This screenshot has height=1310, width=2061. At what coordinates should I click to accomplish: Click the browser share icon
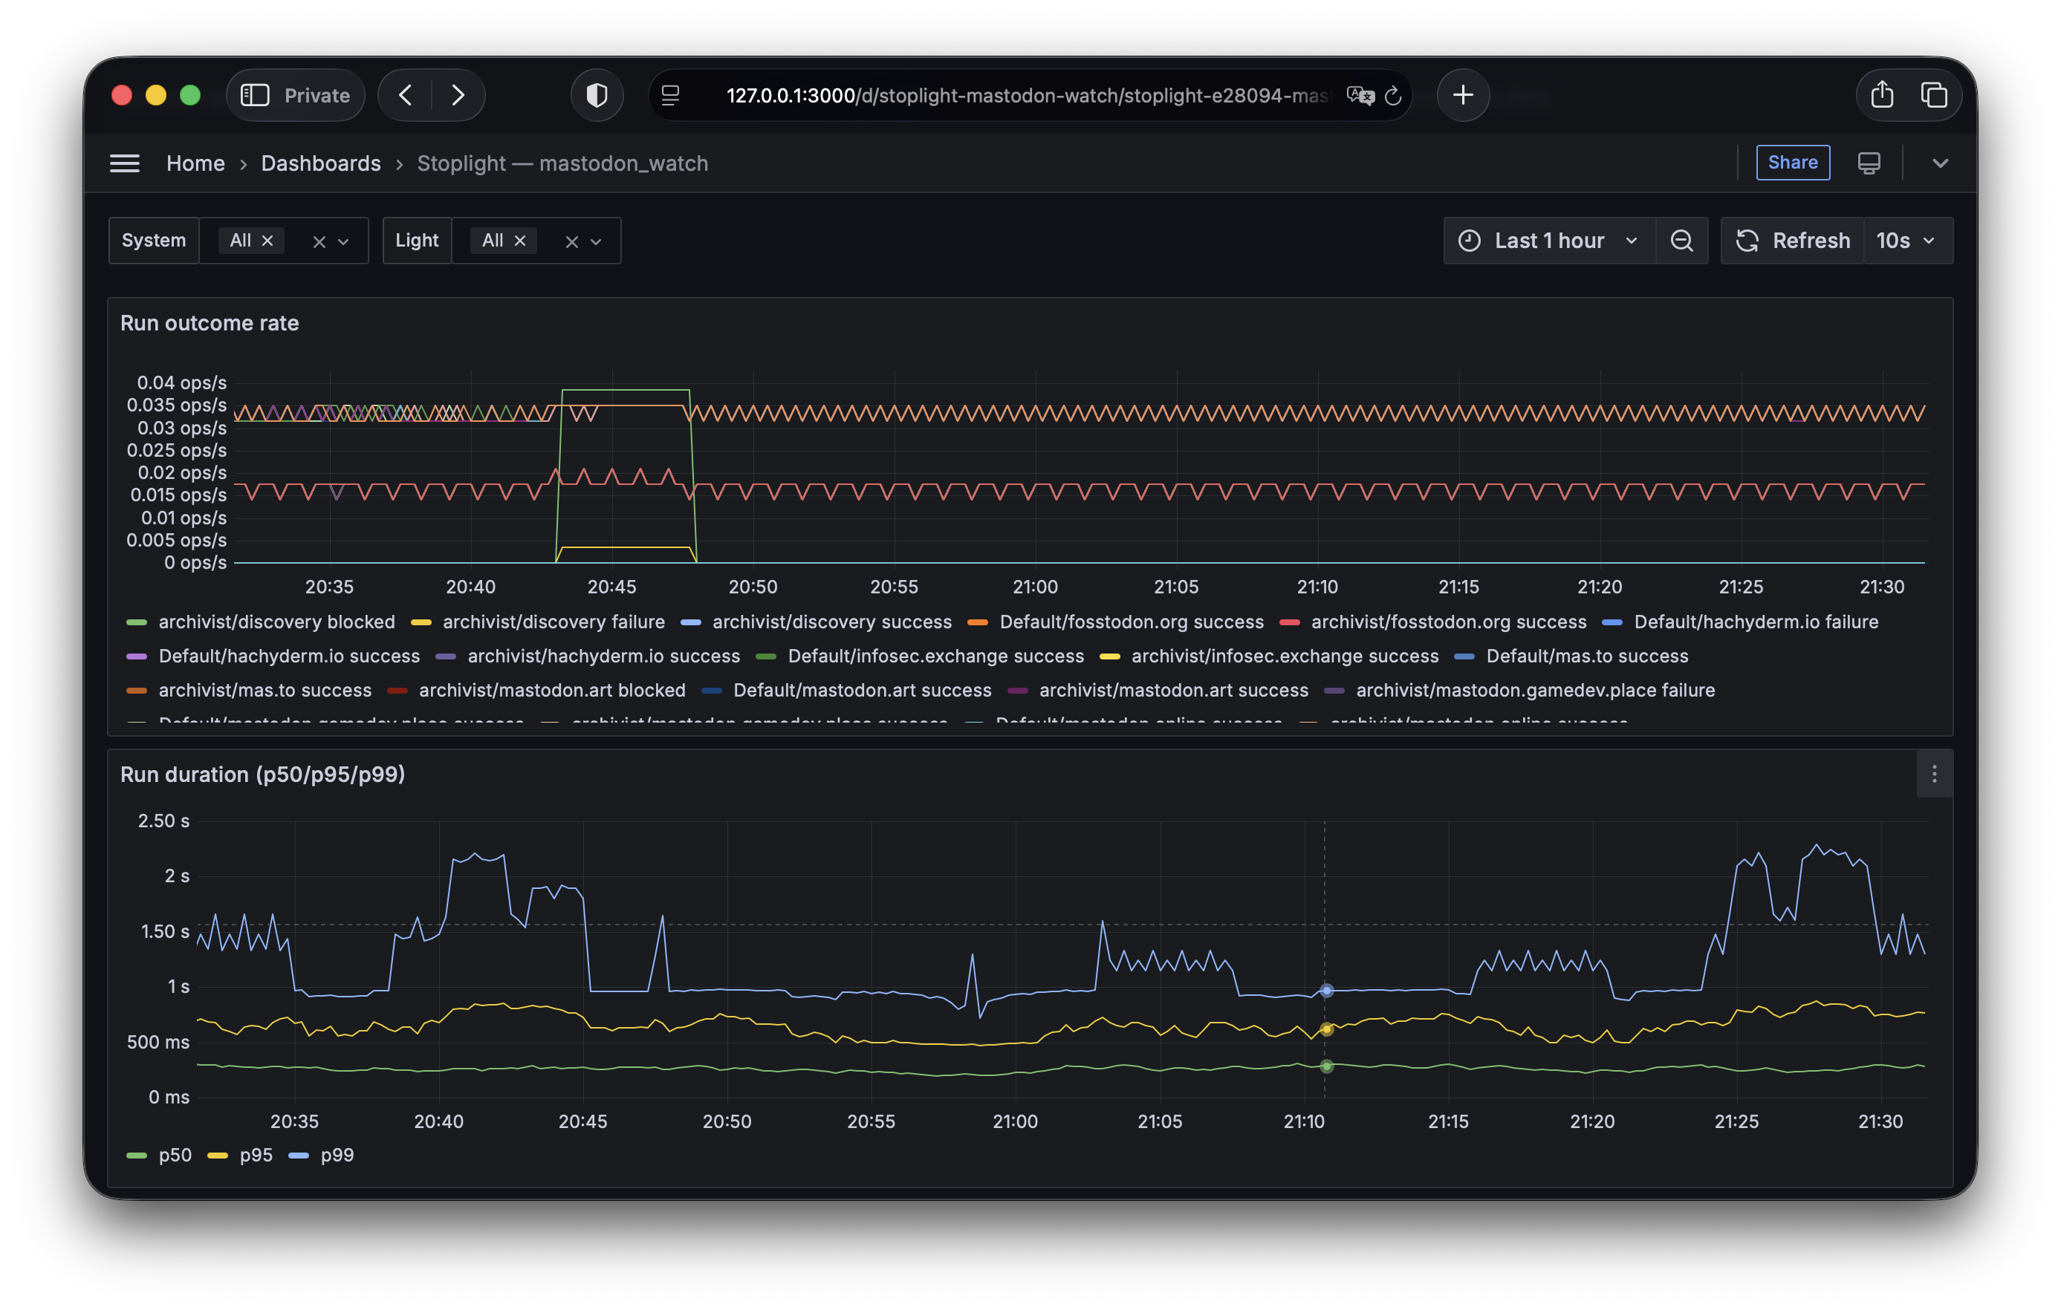point(1881,95)
